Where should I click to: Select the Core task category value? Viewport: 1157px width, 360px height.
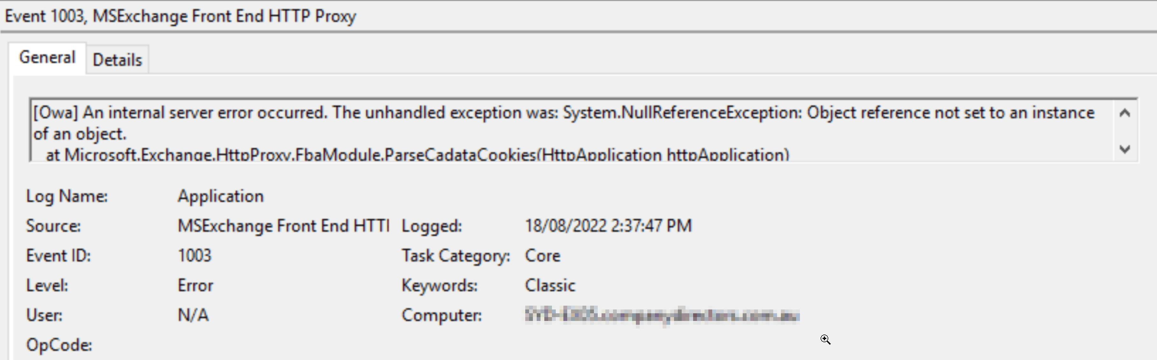coord(542,255)
